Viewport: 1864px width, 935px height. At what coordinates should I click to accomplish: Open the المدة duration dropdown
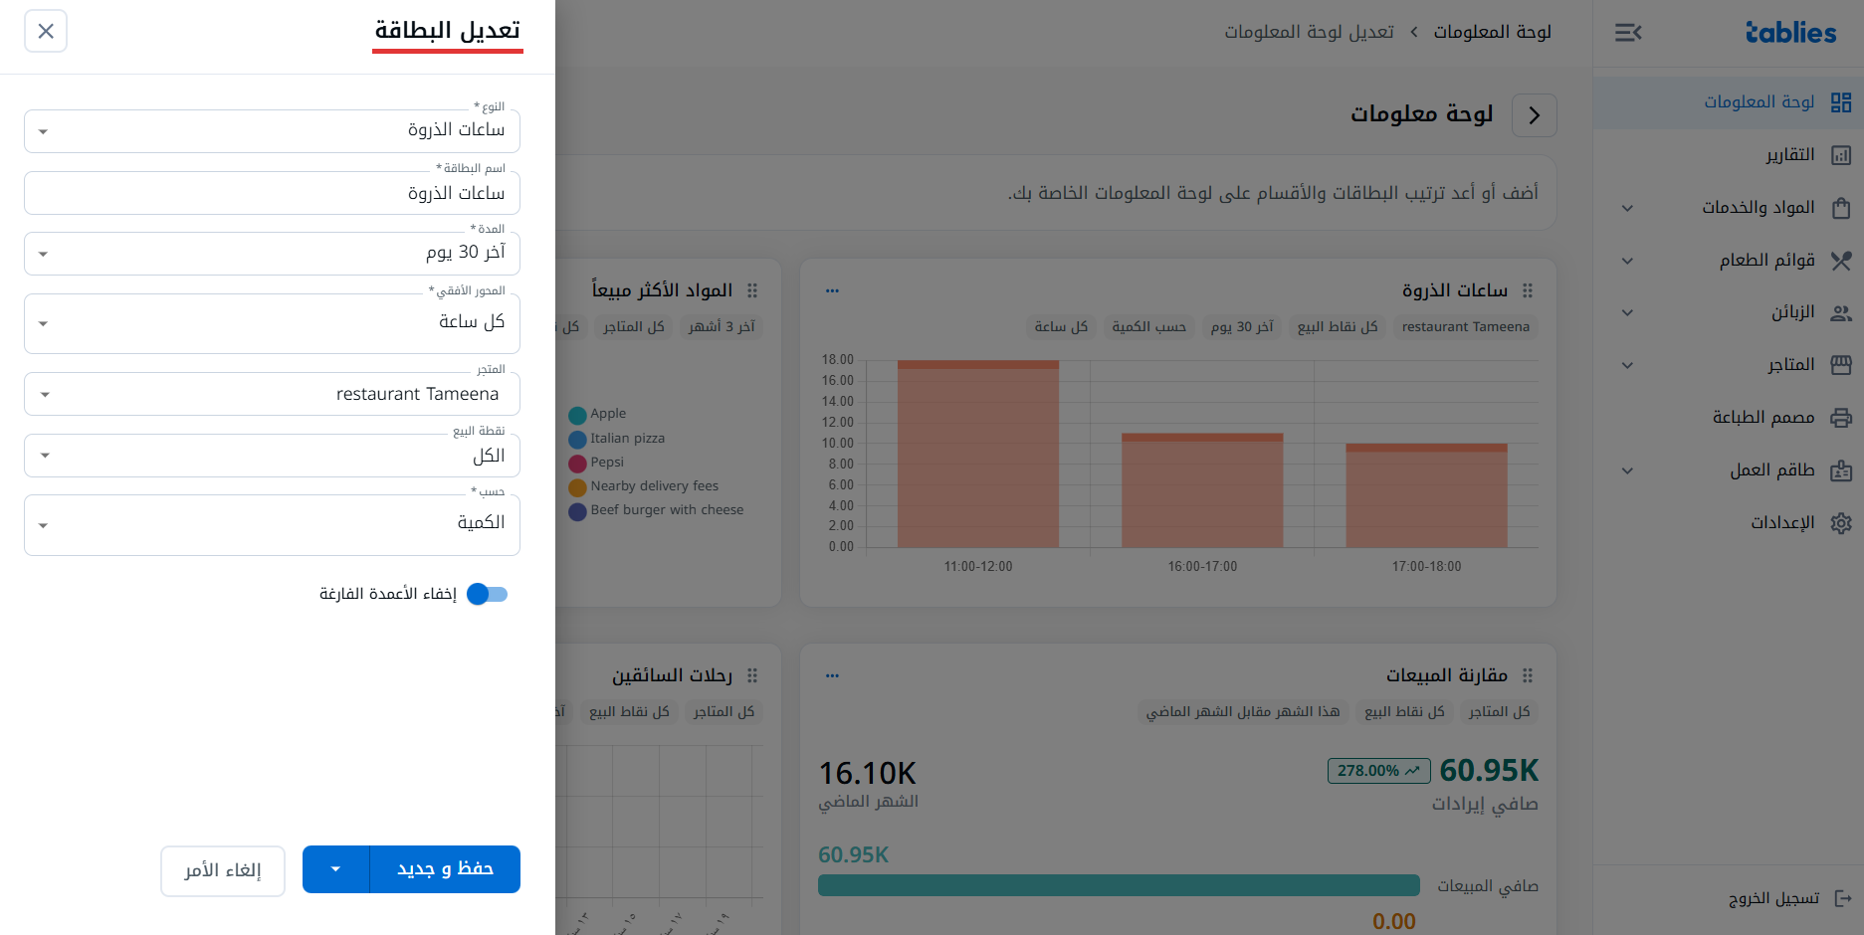point(272,254)
